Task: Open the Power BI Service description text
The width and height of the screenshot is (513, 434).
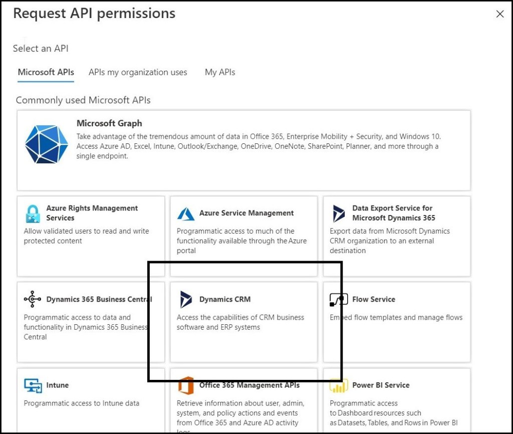Action: [x=393, y=413]
